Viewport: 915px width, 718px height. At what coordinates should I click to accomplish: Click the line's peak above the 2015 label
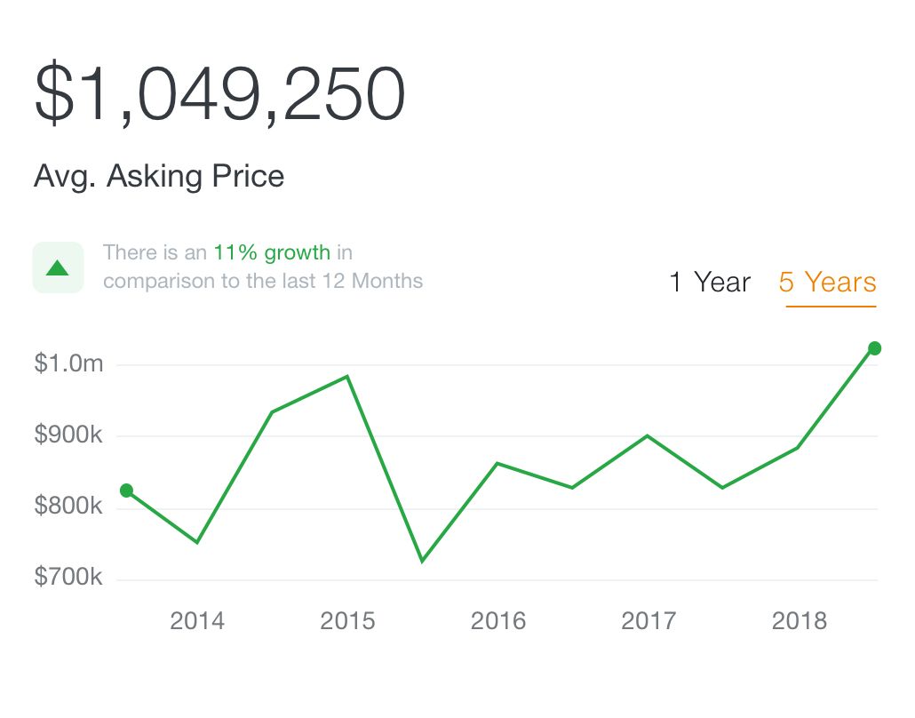tap(347, 377)
